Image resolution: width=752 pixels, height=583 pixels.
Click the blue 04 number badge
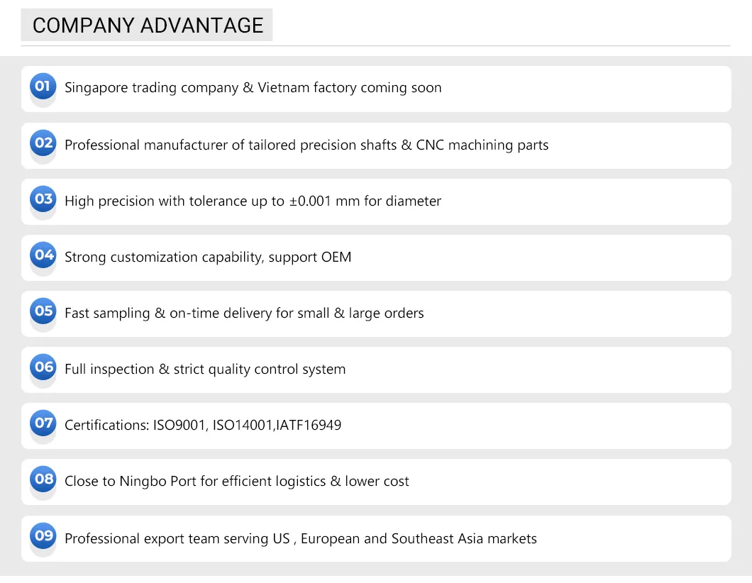pyautogui.click(x=43, y=255)
